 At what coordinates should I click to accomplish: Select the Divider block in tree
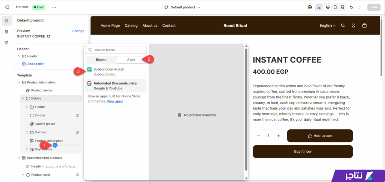[40, 115]
